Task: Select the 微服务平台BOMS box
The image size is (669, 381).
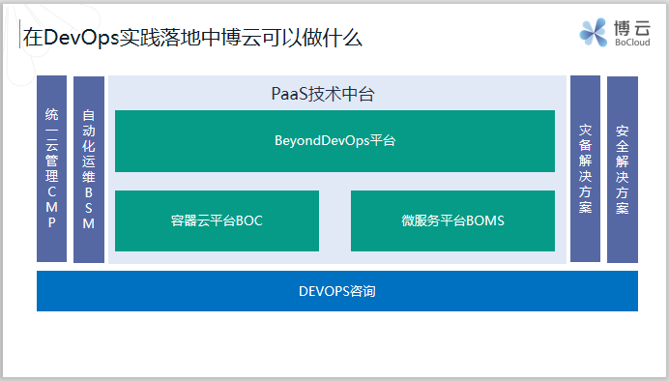Action: 452,221
